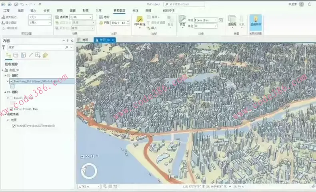Collapse the 3D 图层 group
The width and height of the screenshot is (316, 192).
tap(5, 76)
